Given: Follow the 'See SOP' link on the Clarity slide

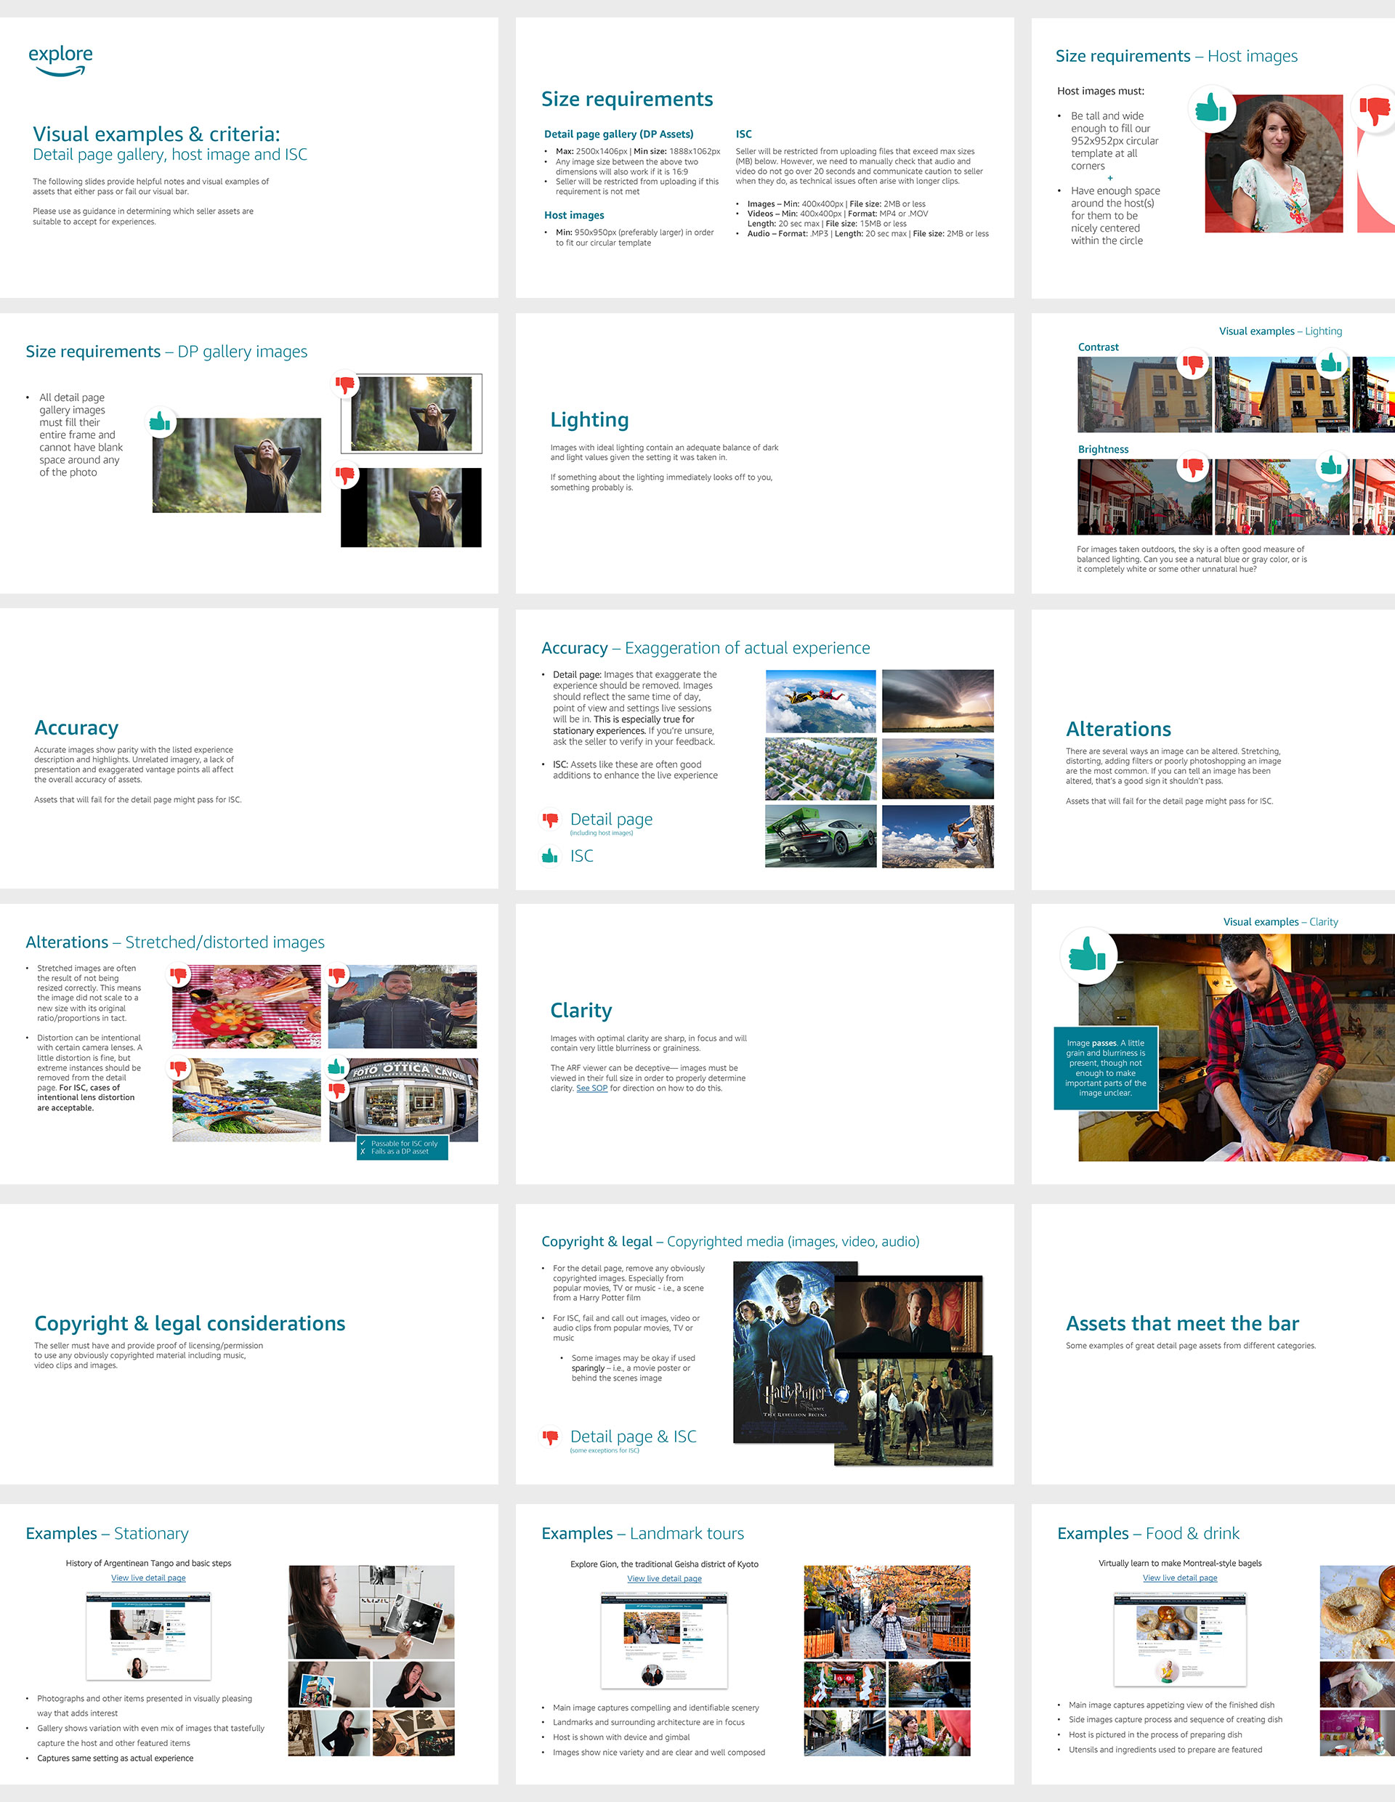Looking at the screenshot, I should point(591,1088).
